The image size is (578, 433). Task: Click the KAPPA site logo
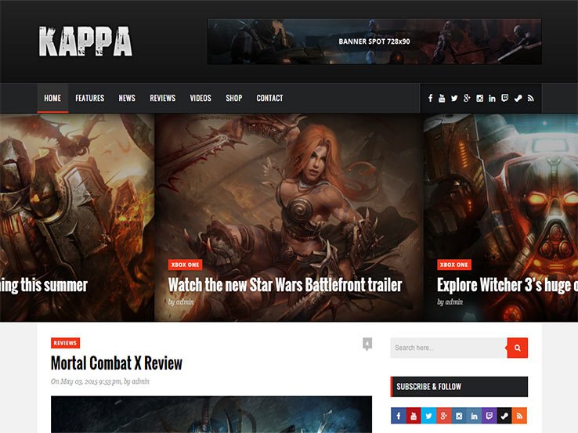pyautogui.click(x=85, y=41)
